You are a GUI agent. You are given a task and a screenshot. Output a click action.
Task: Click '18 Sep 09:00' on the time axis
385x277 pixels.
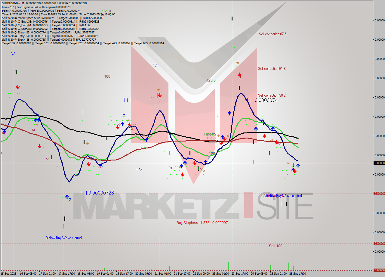pyautogui.click(x=86, y=274)
